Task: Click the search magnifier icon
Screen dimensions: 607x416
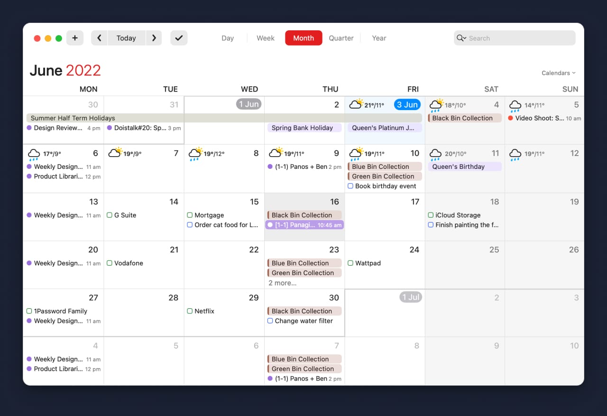Action: 459,38
